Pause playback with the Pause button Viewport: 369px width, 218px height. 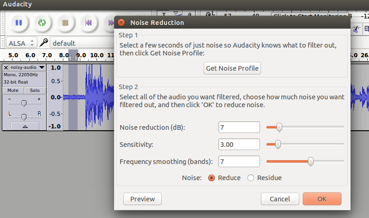coord(18,23)
